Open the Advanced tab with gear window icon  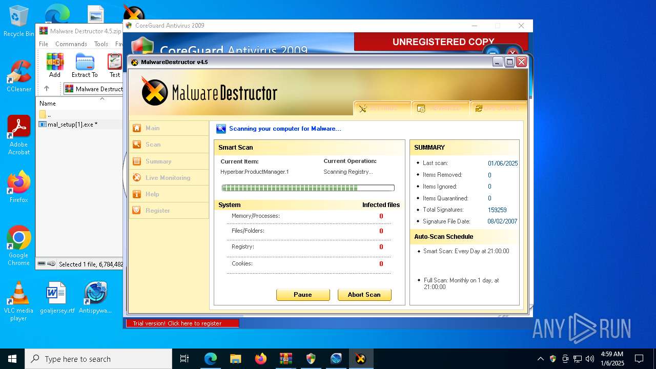(x=440, y=108)
